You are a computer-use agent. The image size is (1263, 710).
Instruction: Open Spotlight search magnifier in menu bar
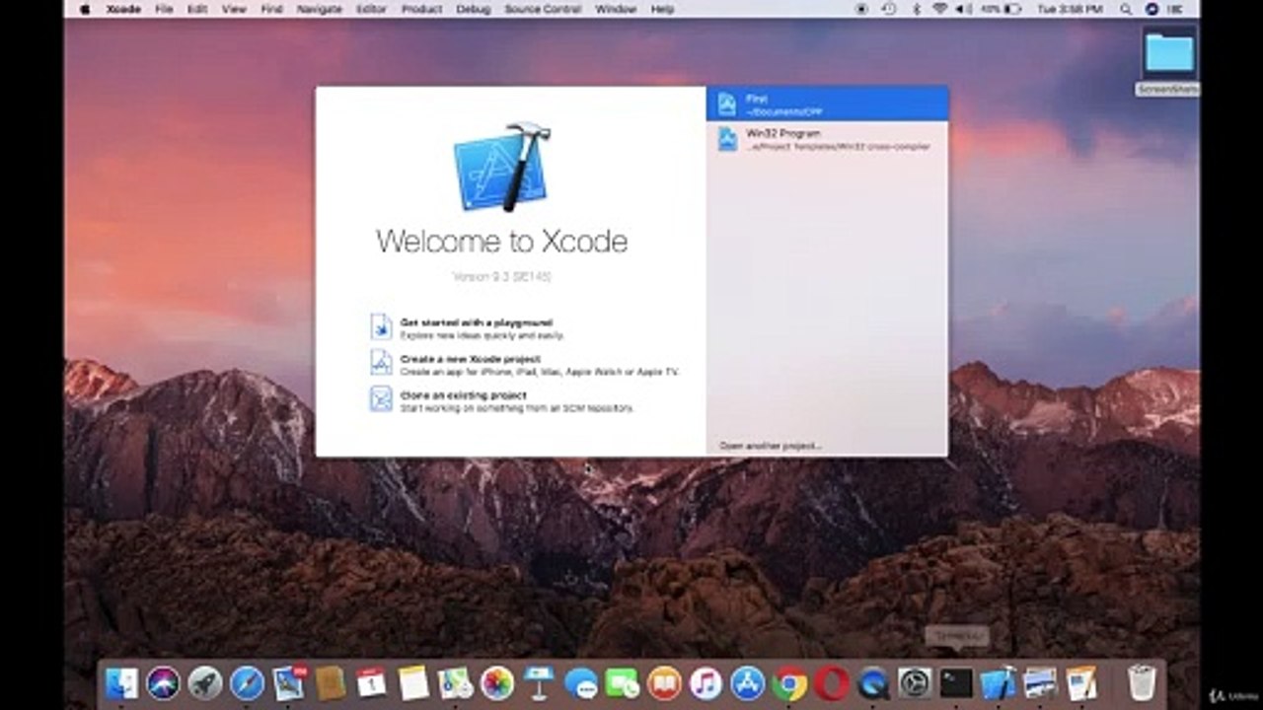pos(1126,9)
